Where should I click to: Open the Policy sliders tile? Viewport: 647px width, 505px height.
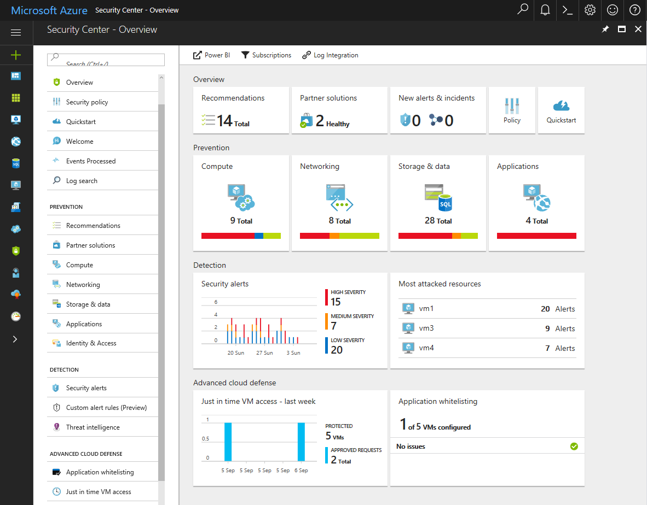click(512, 110)
